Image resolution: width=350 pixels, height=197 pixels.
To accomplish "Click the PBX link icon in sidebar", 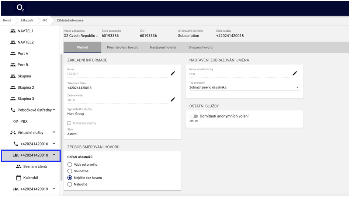I will click(x=15, y=121).
